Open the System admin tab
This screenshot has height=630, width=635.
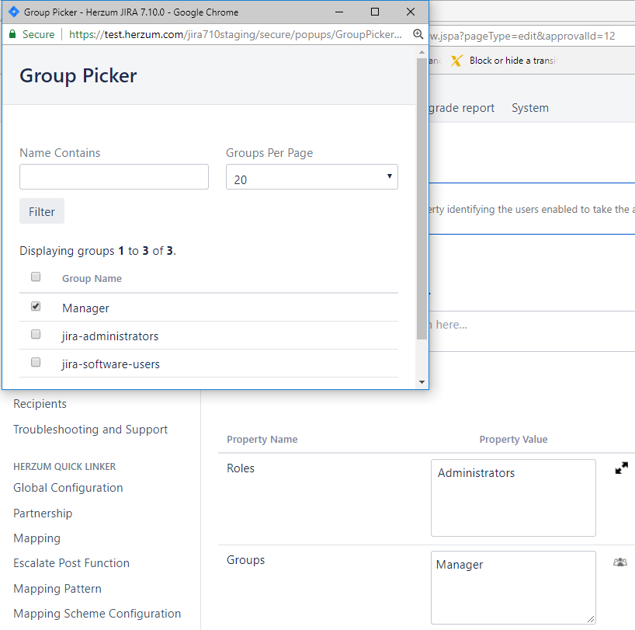point(530,108)
